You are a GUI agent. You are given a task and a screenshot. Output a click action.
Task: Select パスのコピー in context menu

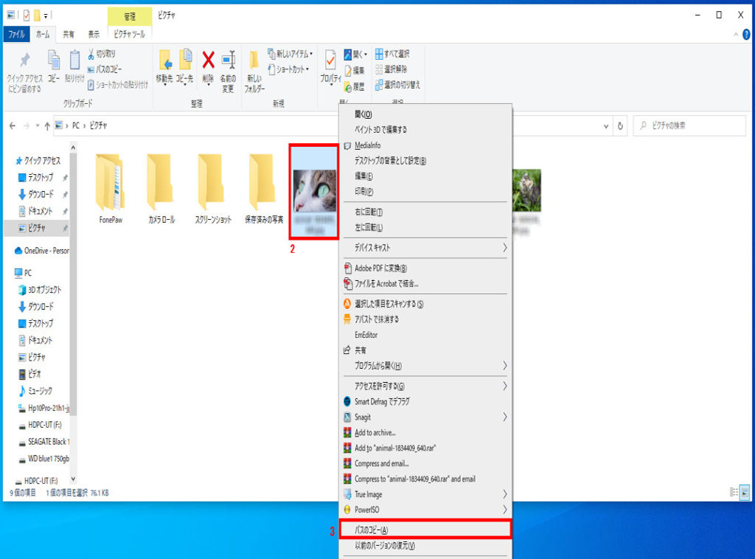[x=425, y=530]
